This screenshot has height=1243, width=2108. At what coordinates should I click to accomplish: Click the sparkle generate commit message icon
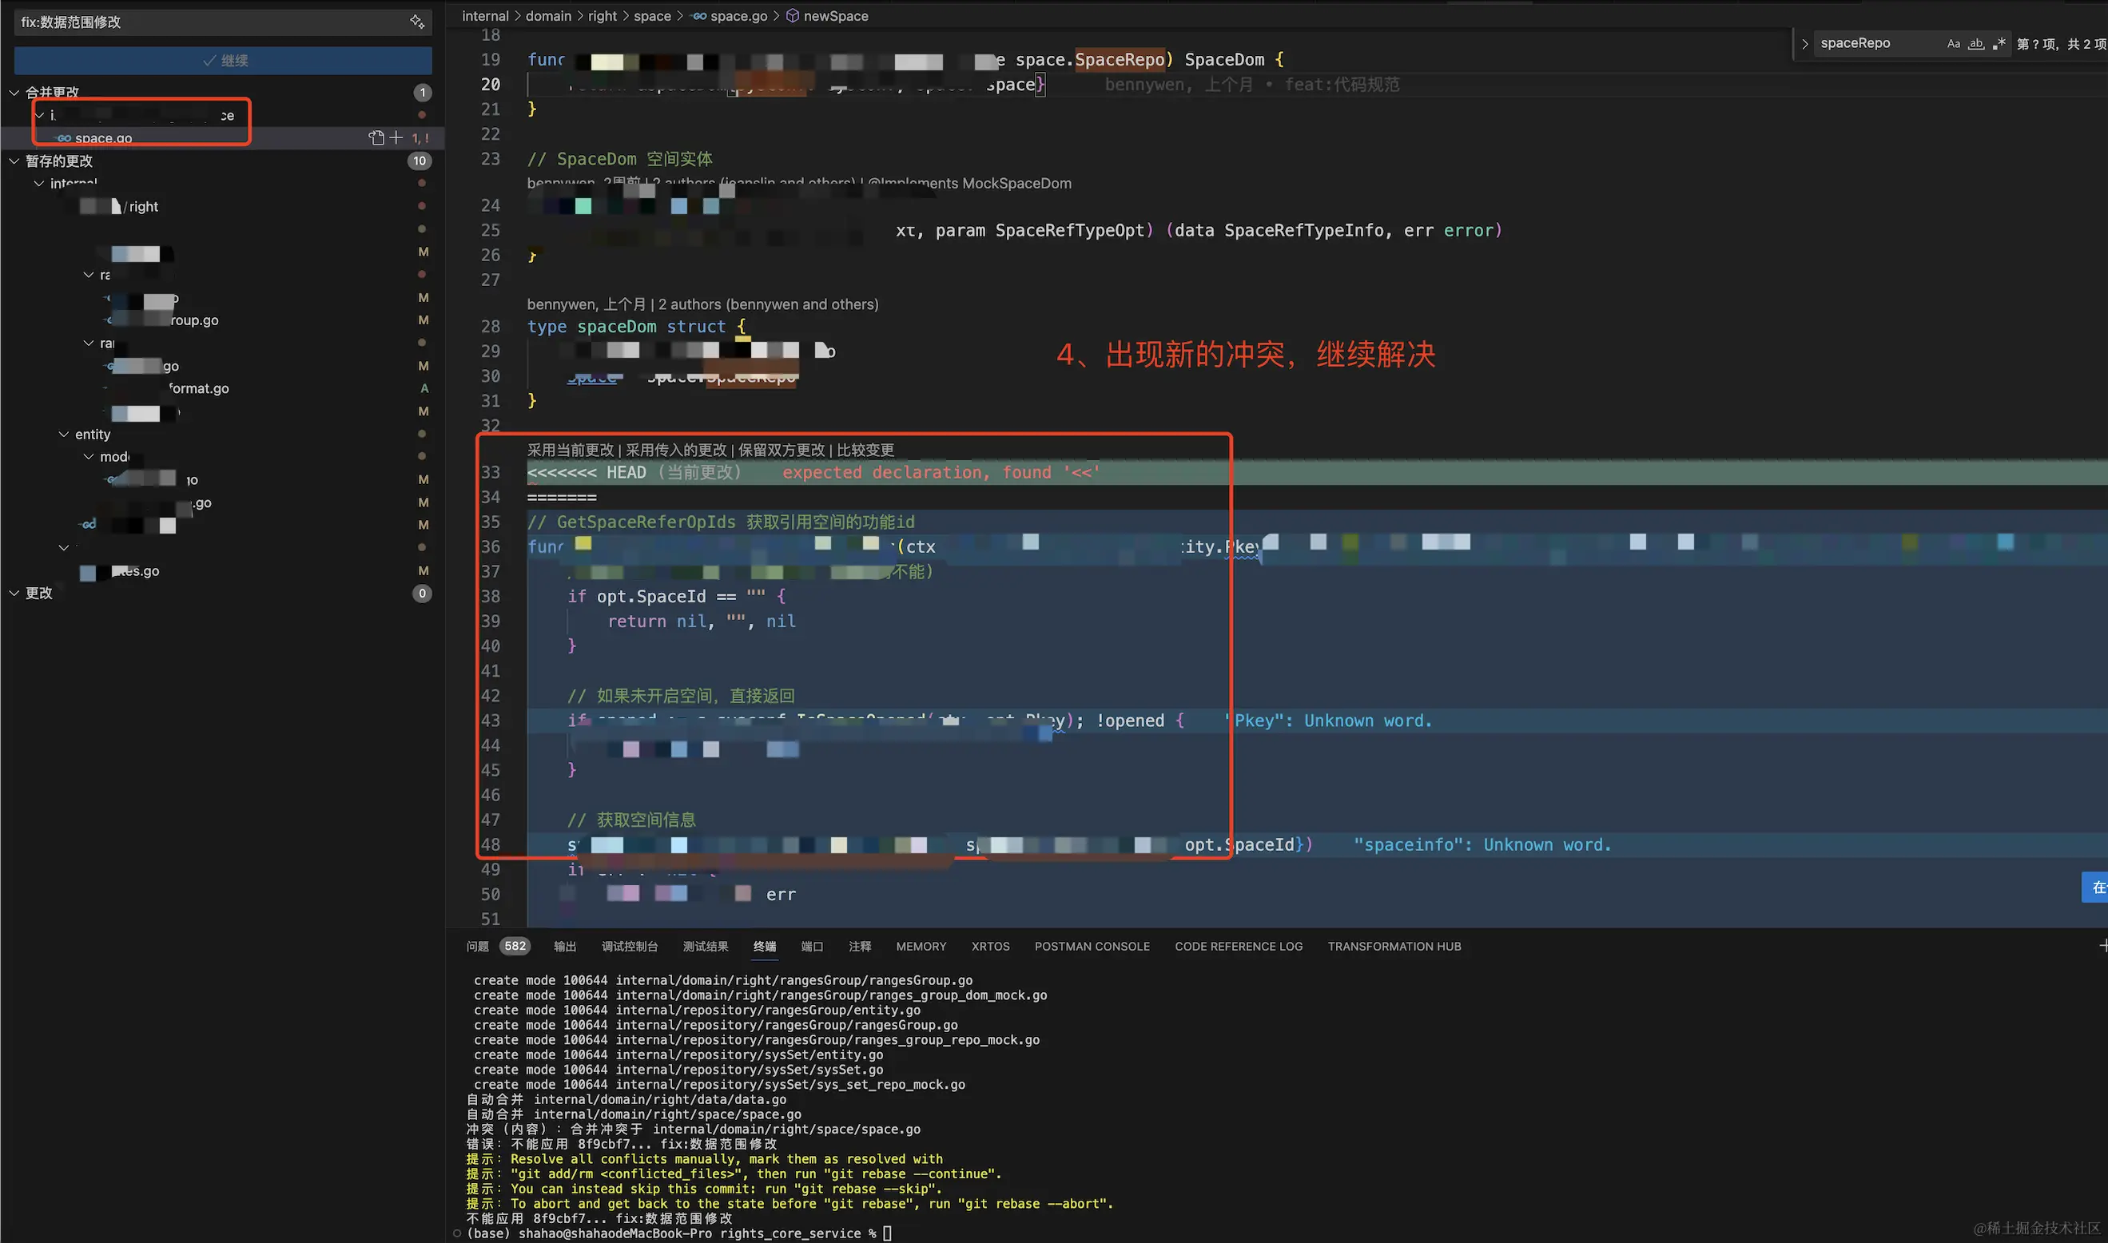(x=416, y=22)
